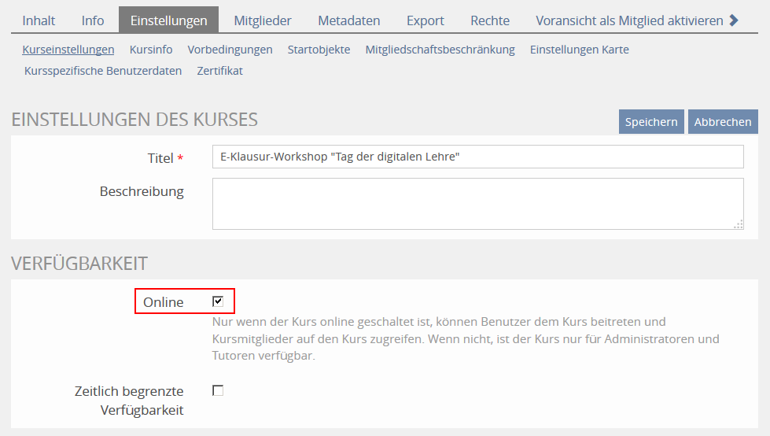Screen dimensions: 770x436
Task: Open the Inhalt tab
Action: click(x=39, y=20)
